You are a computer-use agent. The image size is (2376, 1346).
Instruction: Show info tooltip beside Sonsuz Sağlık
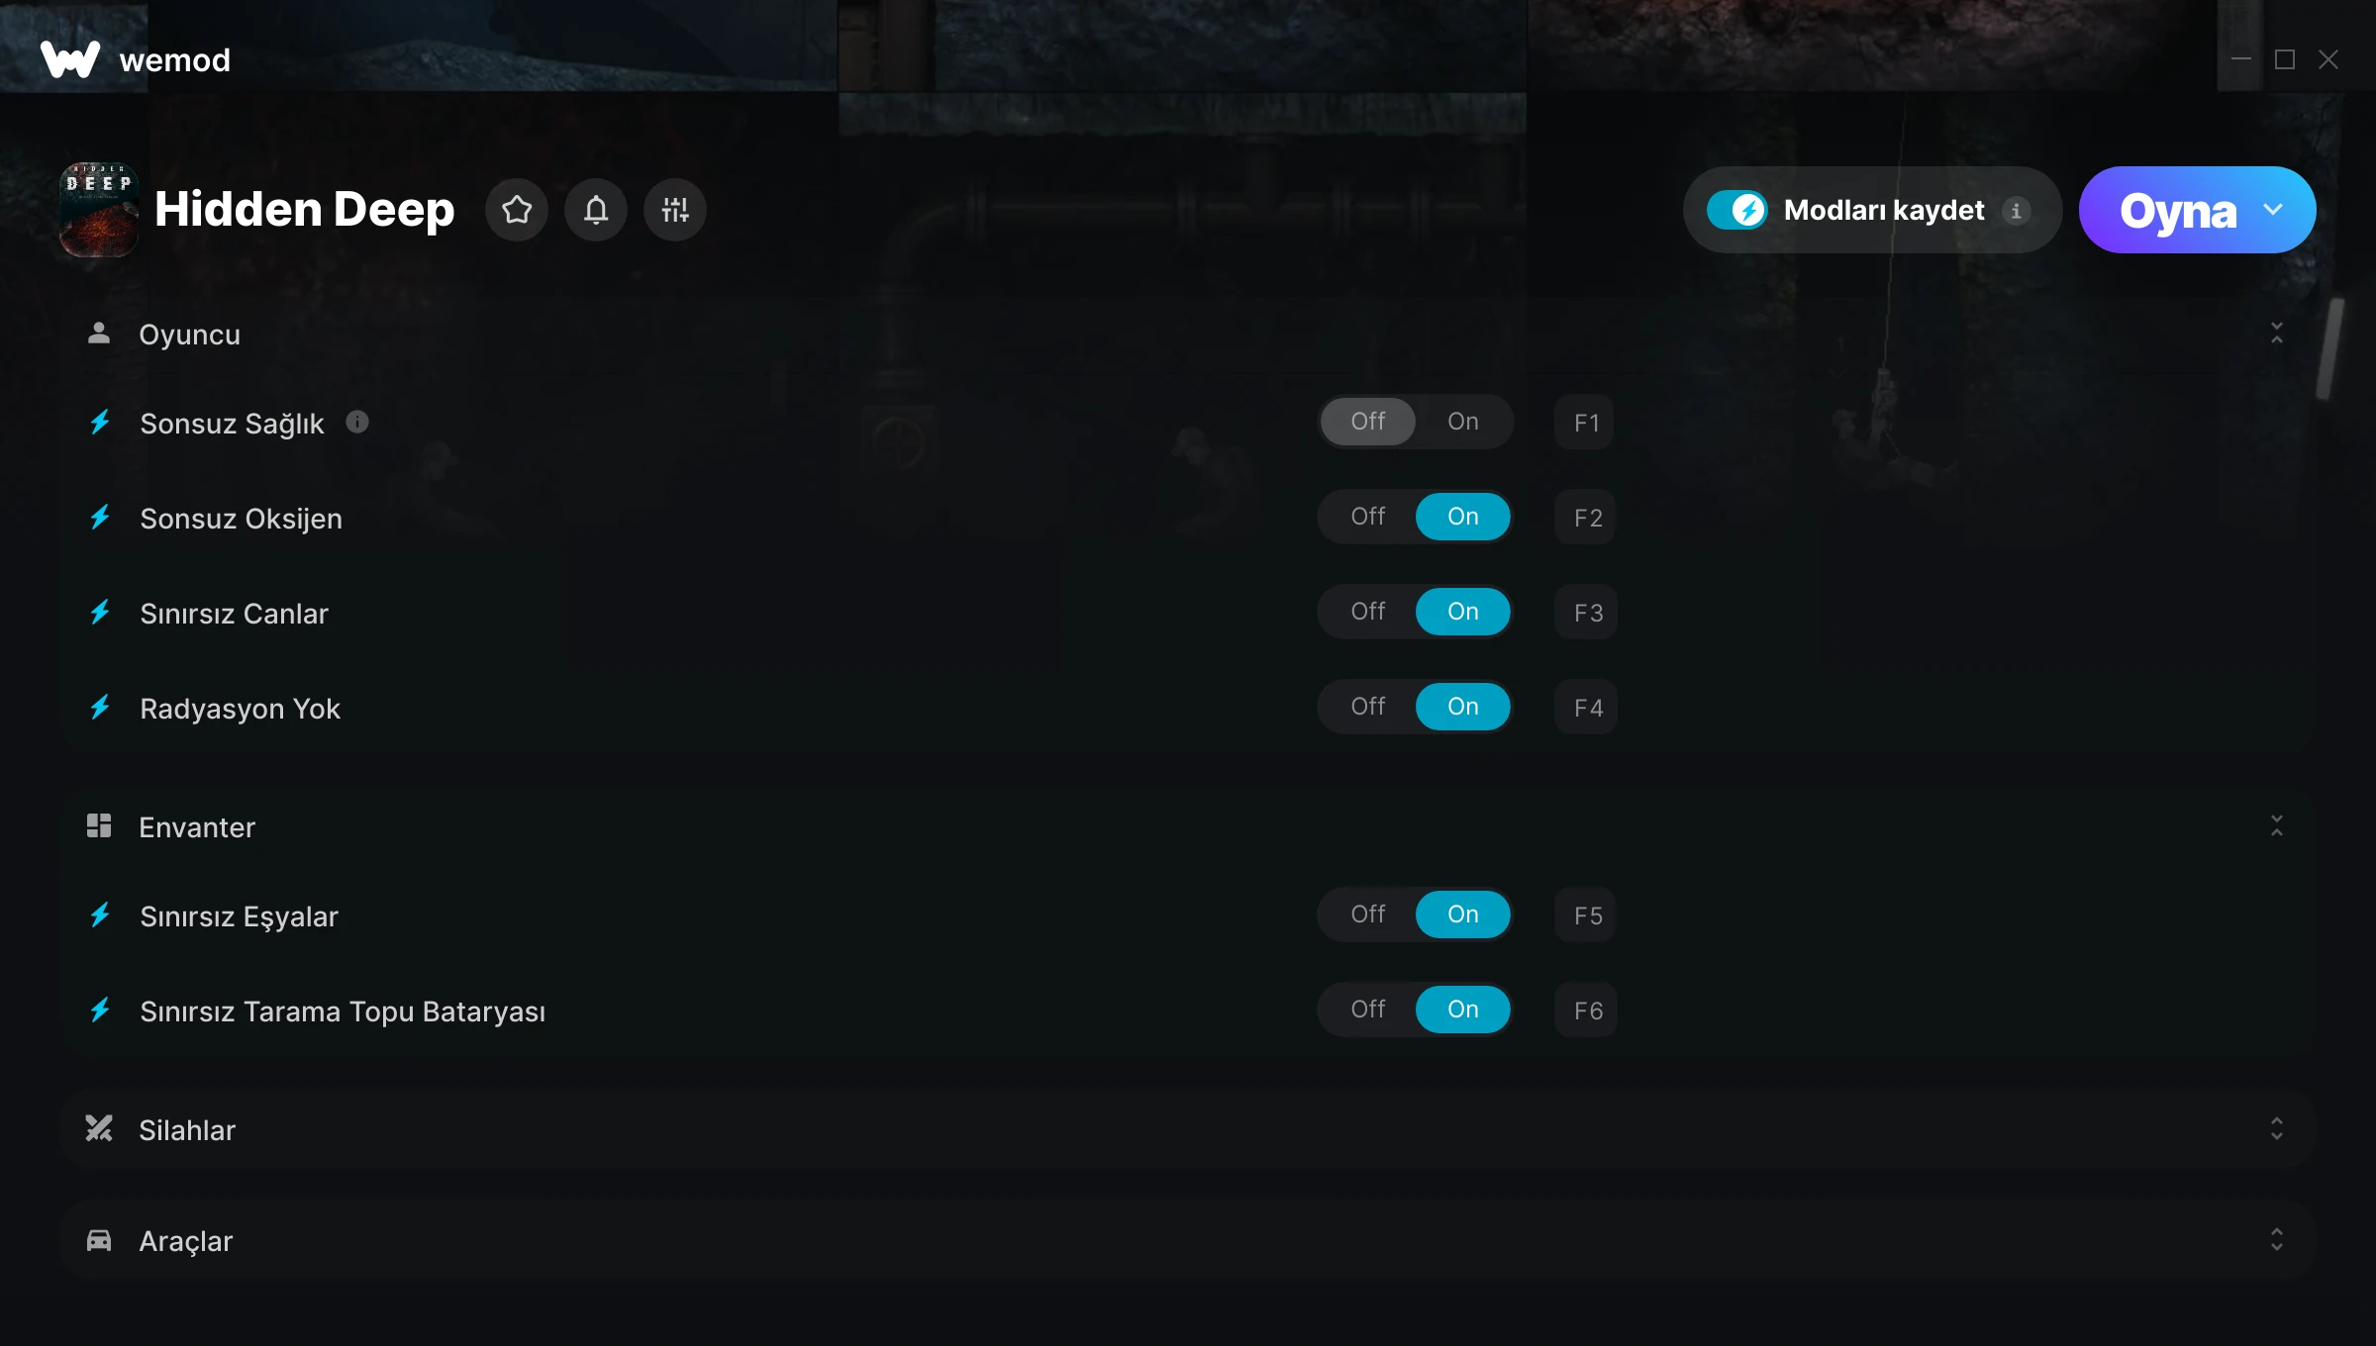coord(357,423)
